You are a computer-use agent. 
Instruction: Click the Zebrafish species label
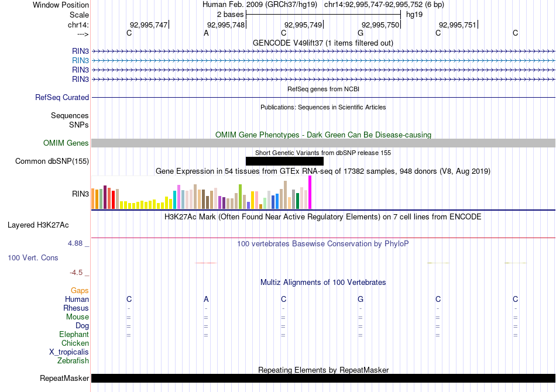[73, 361]
